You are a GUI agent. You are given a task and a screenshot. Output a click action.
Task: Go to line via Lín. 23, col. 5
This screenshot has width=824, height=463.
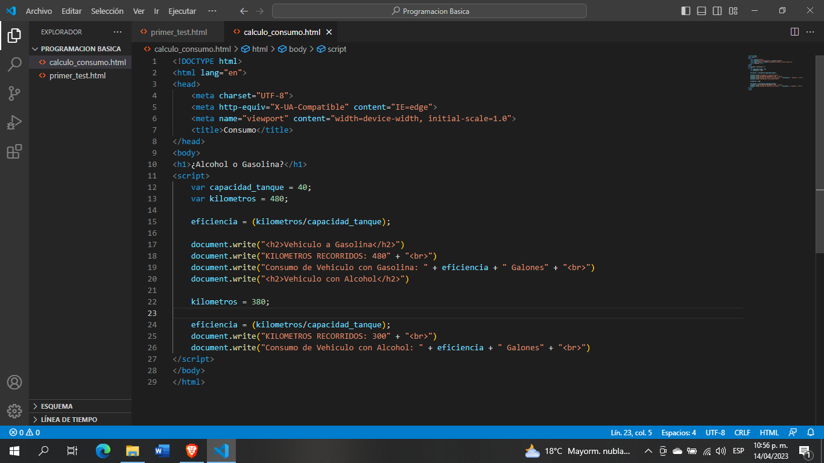(x=632, y=432)
